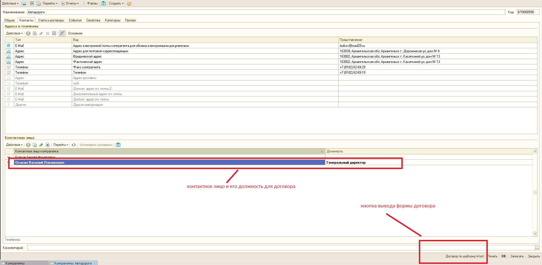Click the email envelope icon in top toolbar
Viewport: 542px width, 265px height.
pos(103,4)
